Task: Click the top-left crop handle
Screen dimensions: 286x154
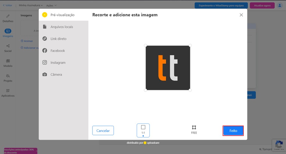Action: (145, 45)
